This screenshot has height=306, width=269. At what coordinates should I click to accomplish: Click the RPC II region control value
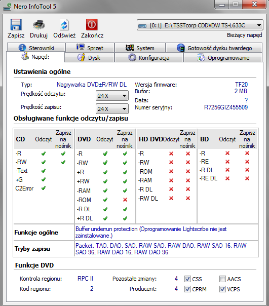click(x=85, y=279)
